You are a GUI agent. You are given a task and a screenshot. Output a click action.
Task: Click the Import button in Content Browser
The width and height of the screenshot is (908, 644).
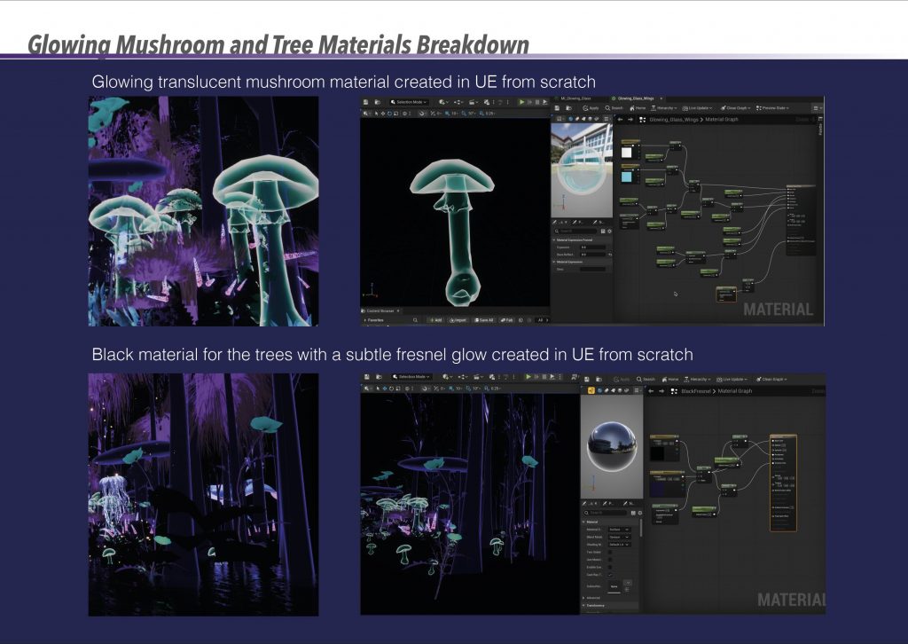pyautogui.click(x=458, y=319)
